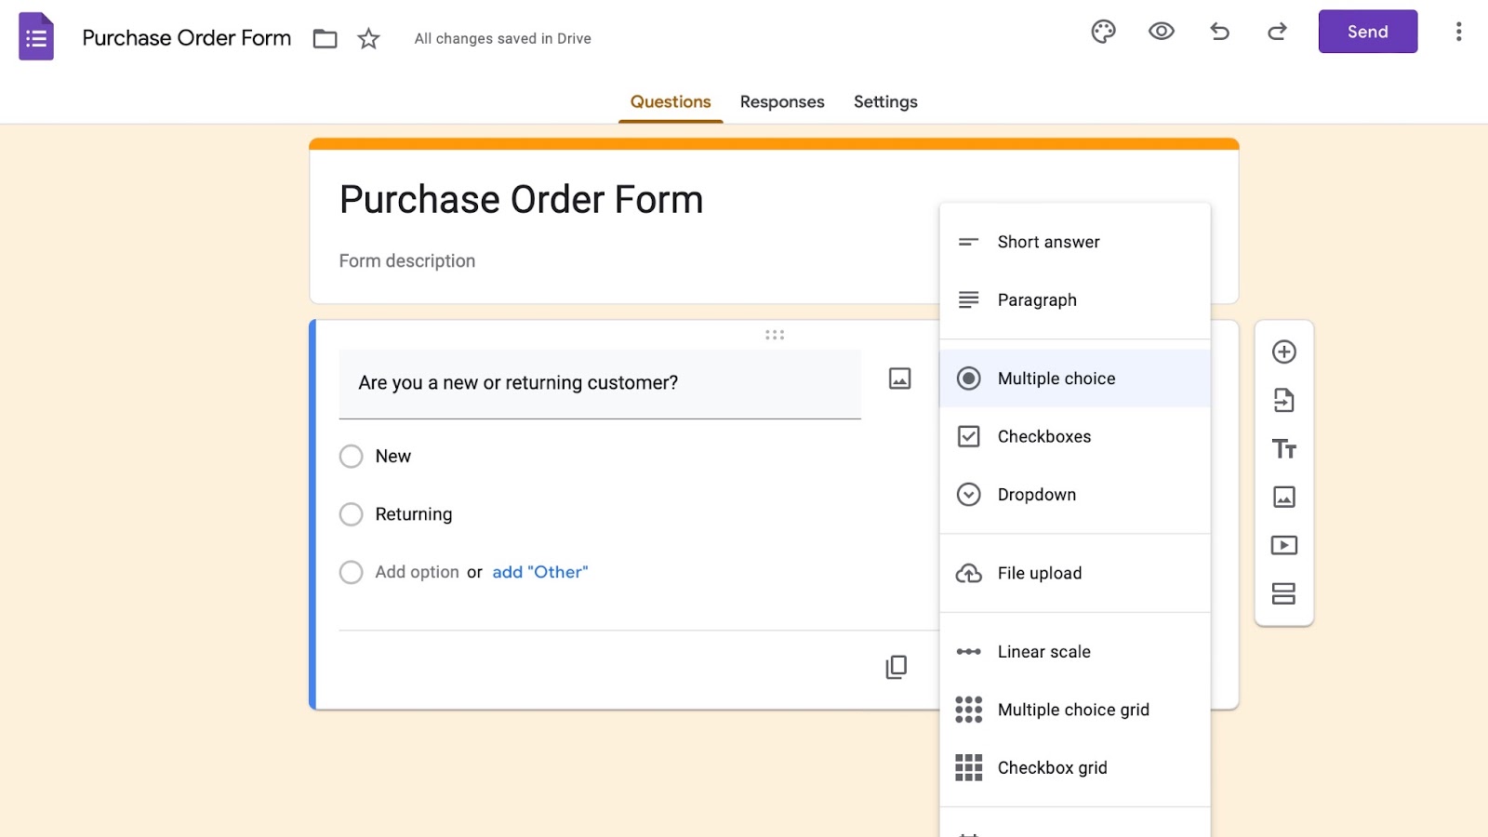Click the undo arrow icon

(x=1219, y=32)
